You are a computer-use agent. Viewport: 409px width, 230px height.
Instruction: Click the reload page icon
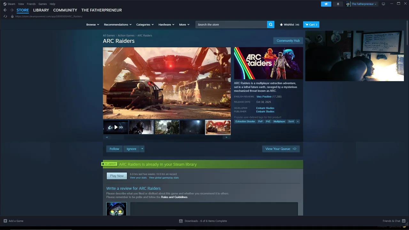[5, 16]
